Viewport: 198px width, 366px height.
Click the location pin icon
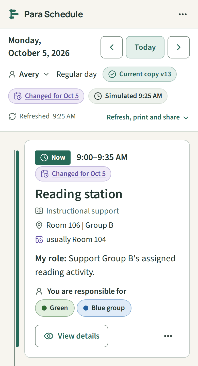tap(39, 225)
